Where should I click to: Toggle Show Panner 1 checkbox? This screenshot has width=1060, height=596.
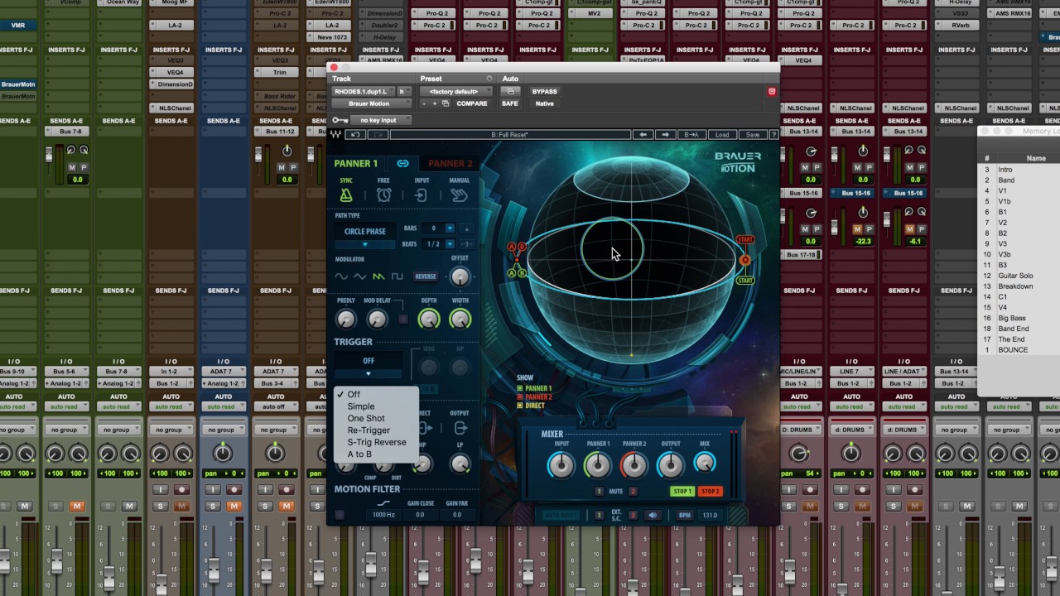(x=520, y=388)
